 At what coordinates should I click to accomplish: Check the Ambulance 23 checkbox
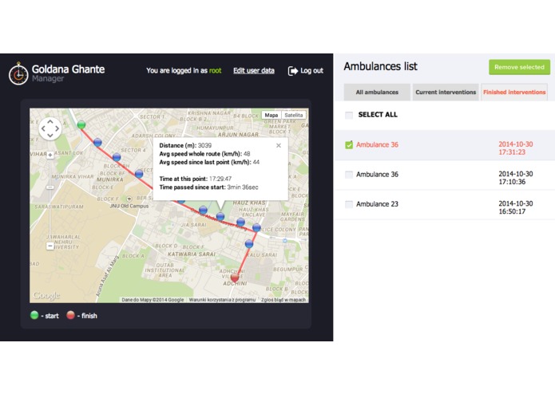tap(349, 204)
